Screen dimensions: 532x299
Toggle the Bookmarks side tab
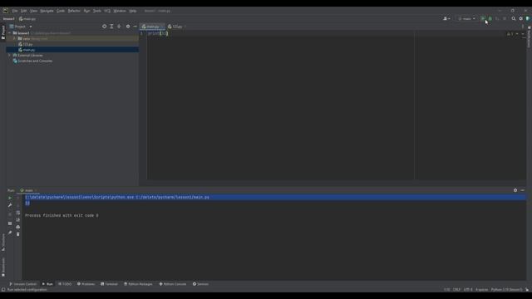[x=3, y=267]
